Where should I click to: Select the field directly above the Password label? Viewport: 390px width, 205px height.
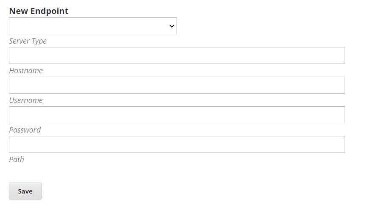coord(177,115)
